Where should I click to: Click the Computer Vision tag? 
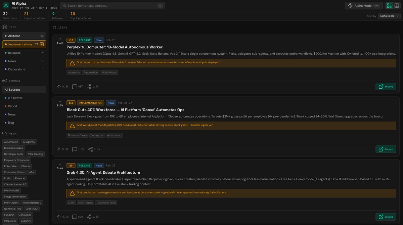pyautogui.click(x=14, y=172)
